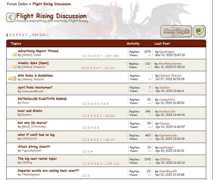
Task: Open the But who IS Marva? thread
Action: 32,123
